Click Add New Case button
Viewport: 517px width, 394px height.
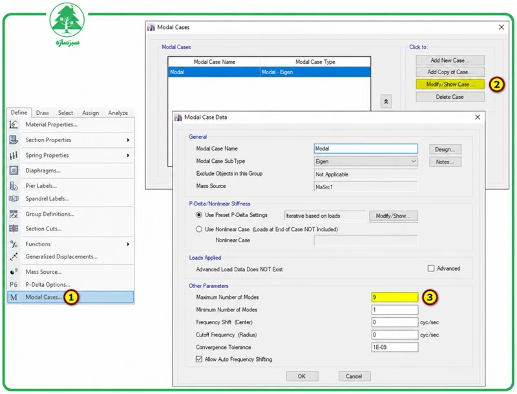[450, 60]
